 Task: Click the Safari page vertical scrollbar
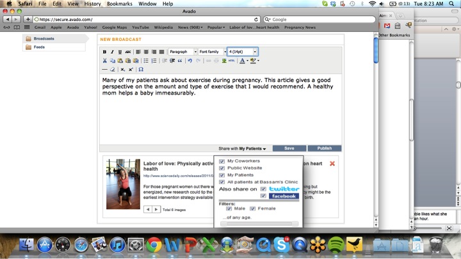(376, 51)
